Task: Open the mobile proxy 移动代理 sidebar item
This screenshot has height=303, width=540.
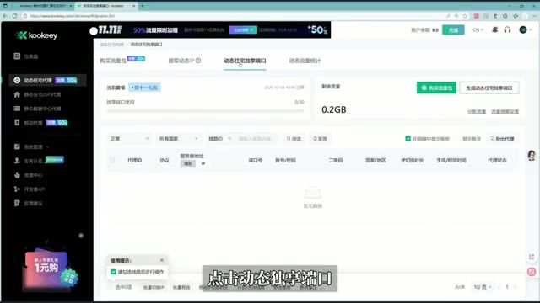Action: (40, 123)
